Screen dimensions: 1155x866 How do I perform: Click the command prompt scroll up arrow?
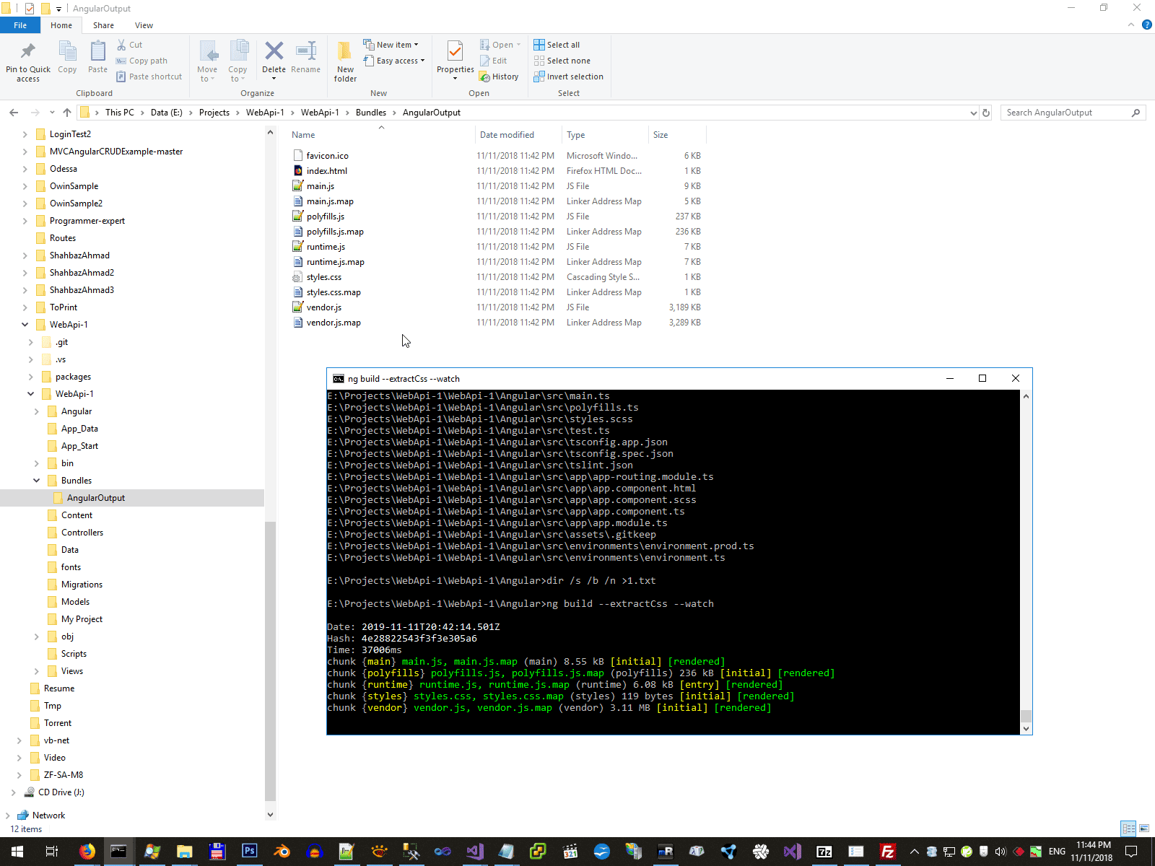(1026, 396)
